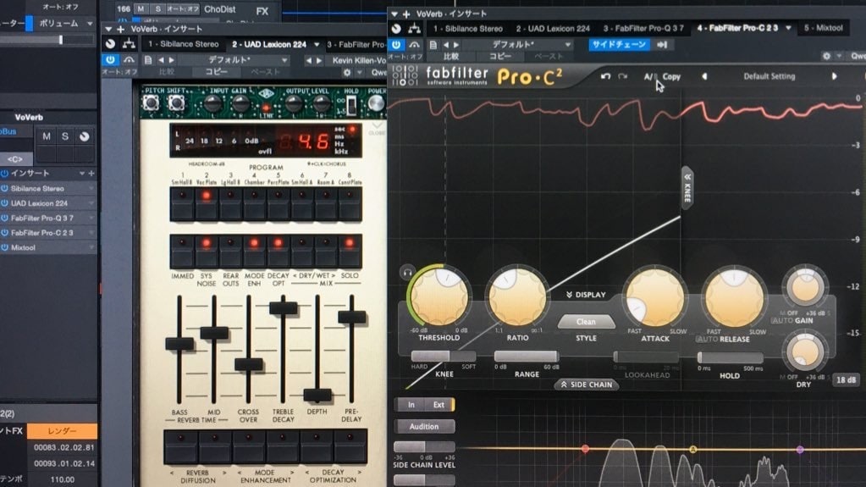The image size is (866, 487).
Task: Mute the VoVerb channel with M
Action: pyautogui.click(x=47, y=136)
